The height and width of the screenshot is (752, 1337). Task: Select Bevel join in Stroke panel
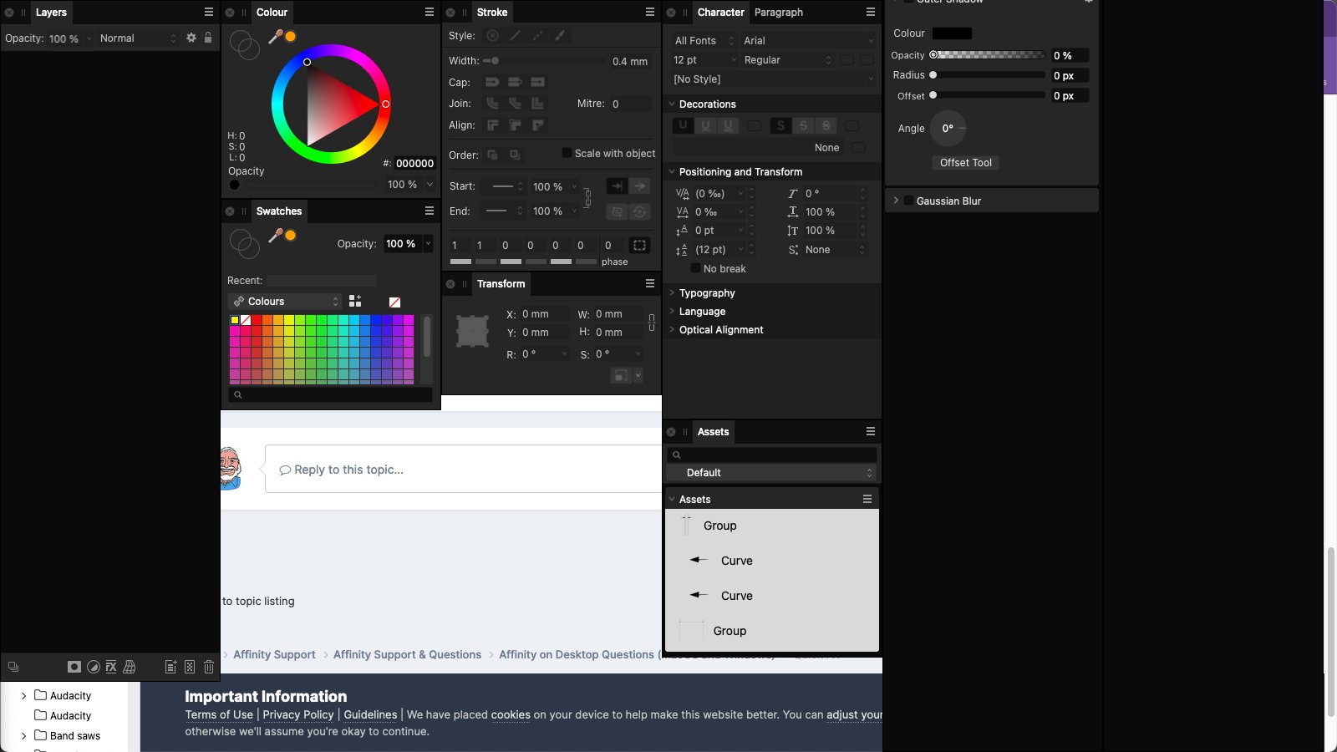pyautogui.click(x=515, y=104)
